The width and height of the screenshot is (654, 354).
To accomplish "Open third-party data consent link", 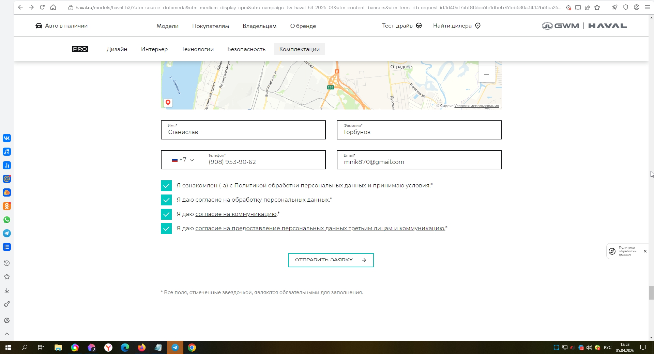I will tap(320, 229).
